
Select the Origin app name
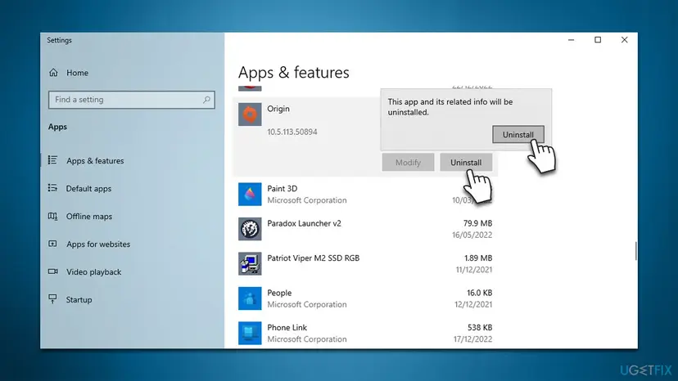tap(278, 109)
